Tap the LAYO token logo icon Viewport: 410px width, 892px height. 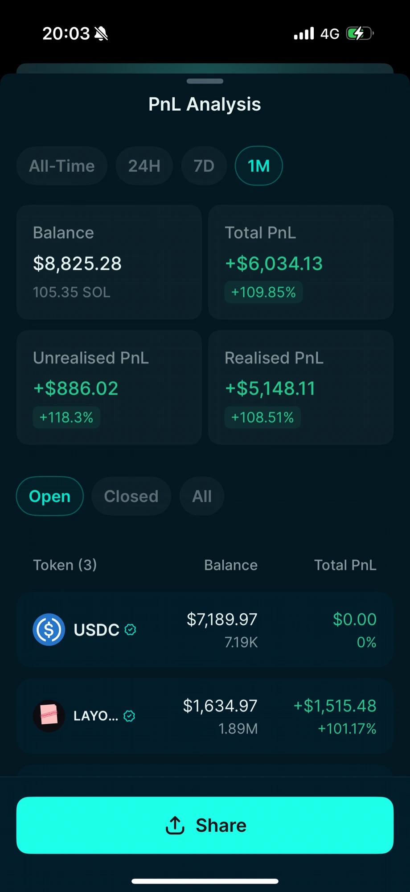coord(49,716)
